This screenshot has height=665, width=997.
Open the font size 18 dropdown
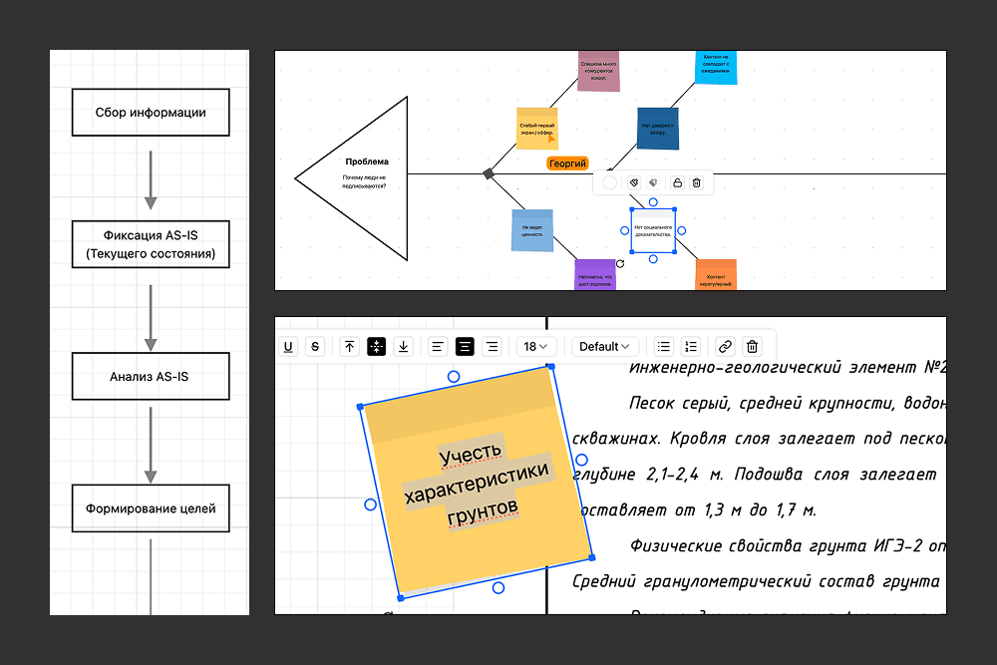pyautogui.click(x=535, y=347)
